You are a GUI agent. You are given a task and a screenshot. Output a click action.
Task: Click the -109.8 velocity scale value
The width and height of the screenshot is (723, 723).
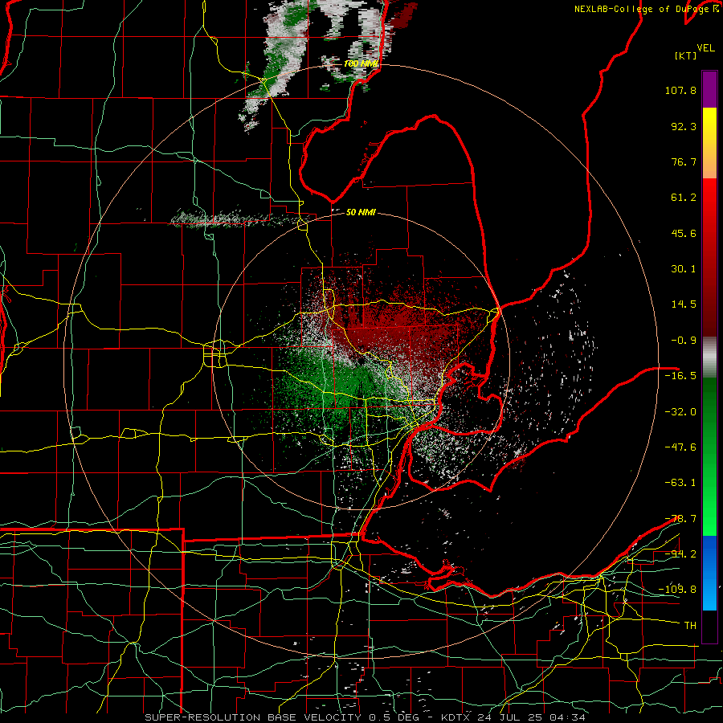tap(677, 590)
